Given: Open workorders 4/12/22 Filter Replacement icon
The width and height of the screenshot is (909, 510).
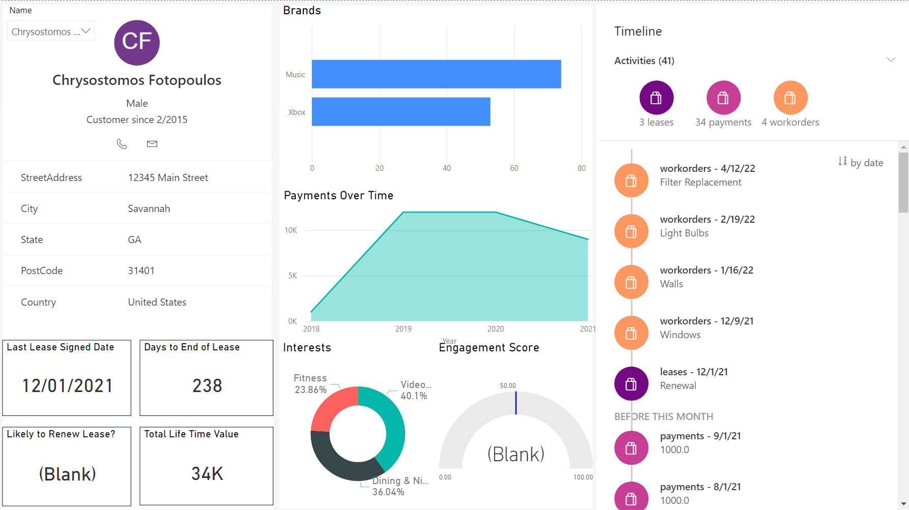Looking at the screenshot, I should click(x=631, y=181).
